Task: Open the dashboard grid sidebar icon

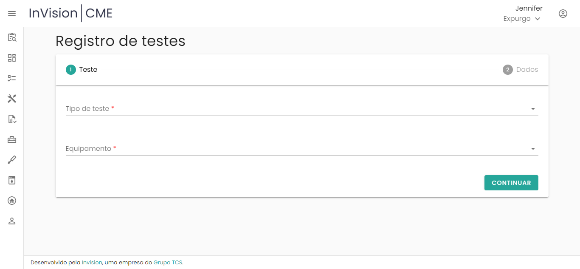Action: (x=12, y=58)
